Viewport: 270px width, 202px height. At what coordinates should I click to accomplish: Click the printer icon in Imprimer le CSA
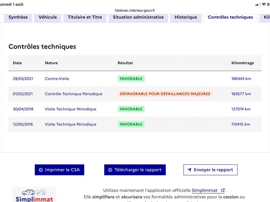(x=41, y=170)
